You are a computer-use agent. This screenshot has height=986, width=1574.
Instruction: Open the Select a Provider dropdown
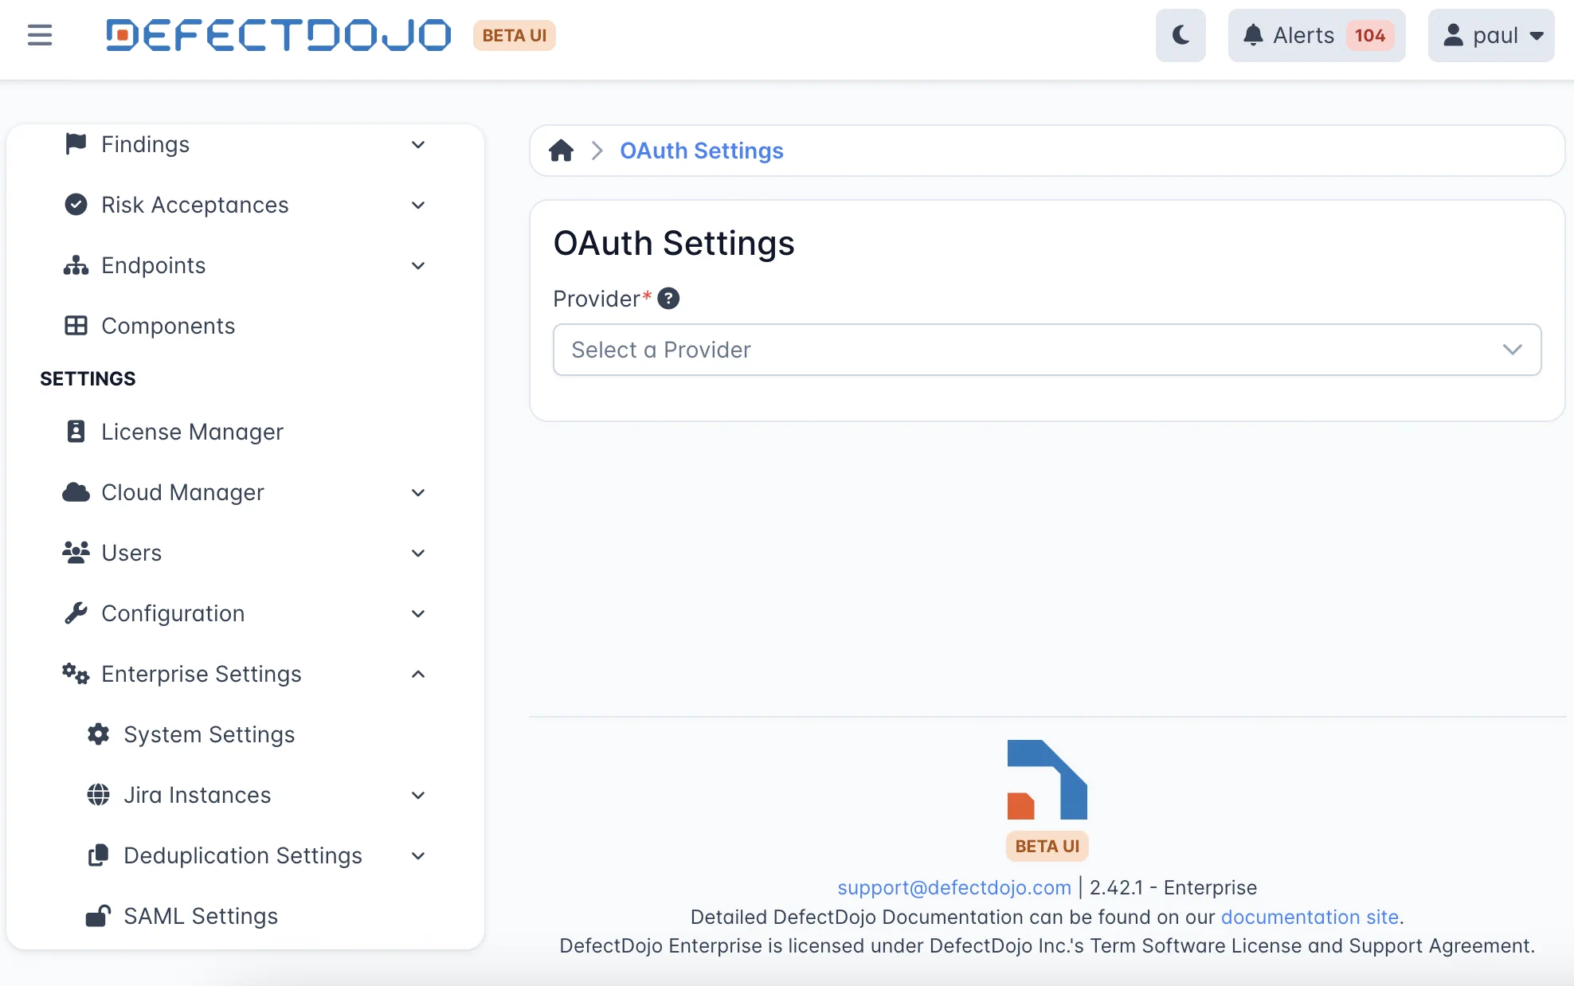pyautogui.click(x=1047, y=350)
